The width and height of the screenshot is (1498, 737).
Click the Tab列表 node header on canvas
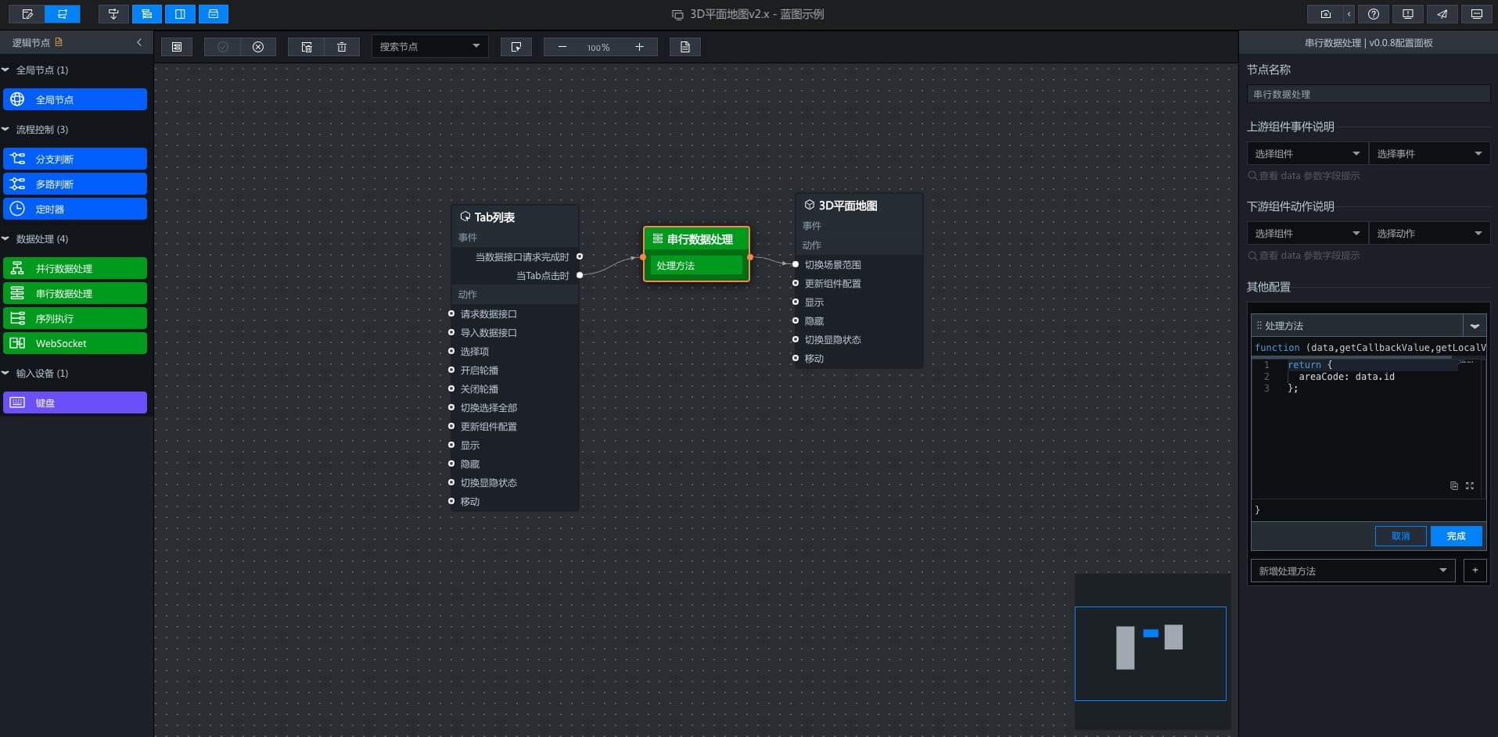515,216
